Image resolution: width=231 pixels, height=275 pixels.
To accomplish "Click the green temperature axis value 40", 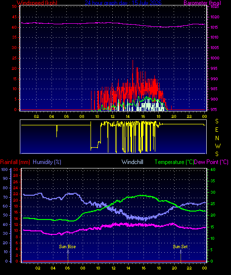I will coord(213,169).
